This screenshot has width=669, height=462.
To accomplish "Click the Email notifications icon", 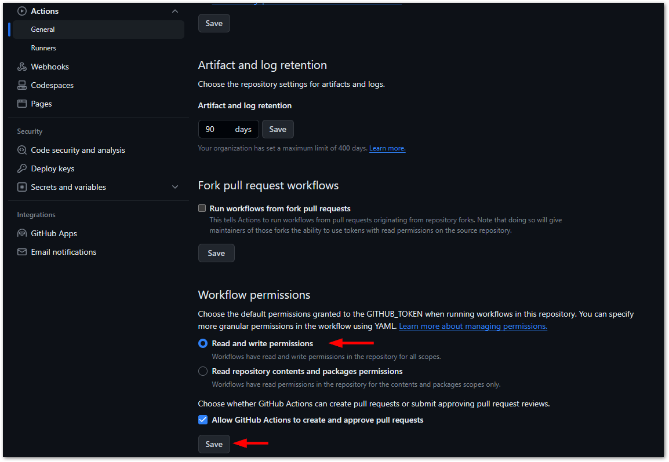I will [21, 252].
